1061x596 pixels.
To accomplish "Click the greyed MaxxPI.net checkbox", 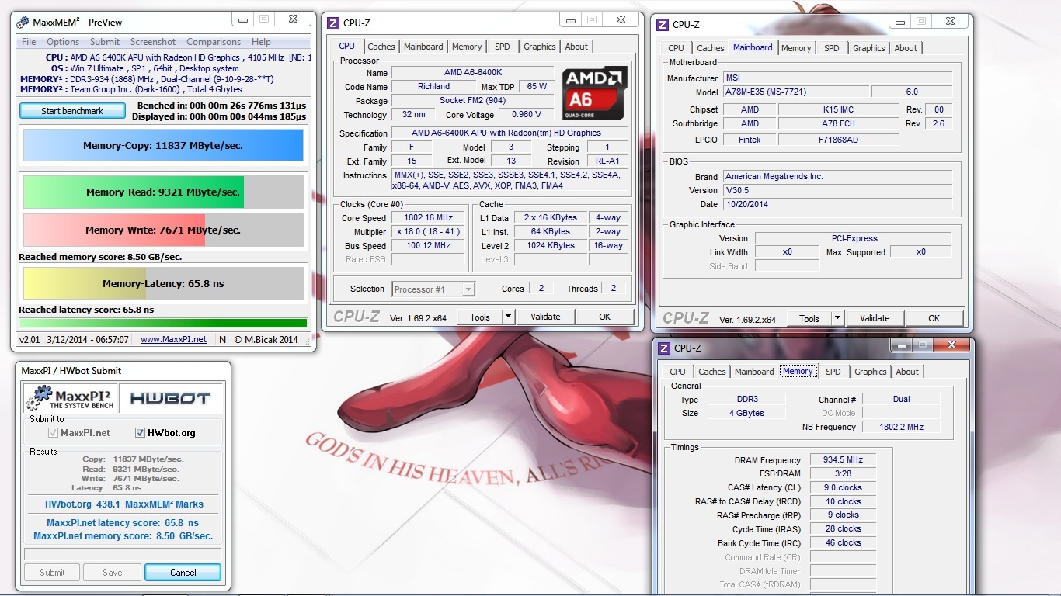I will tap(54, 433).
